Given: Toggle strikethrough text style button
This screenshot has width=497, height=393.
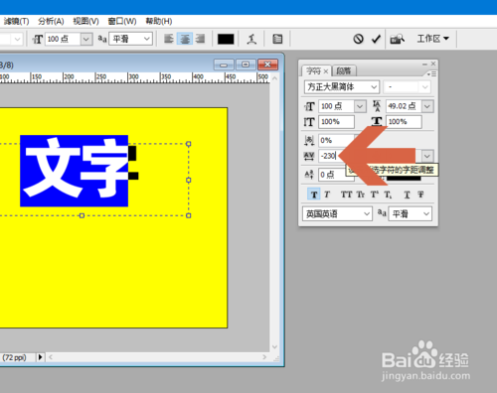Looking at the screenshot, I should [420, 195].
